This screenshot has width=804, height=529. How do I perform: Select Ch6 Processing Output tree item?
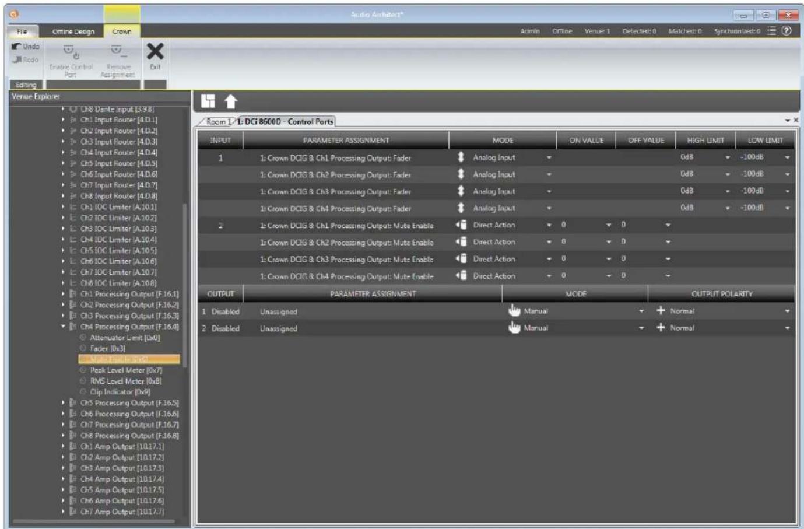pos(129,414)
